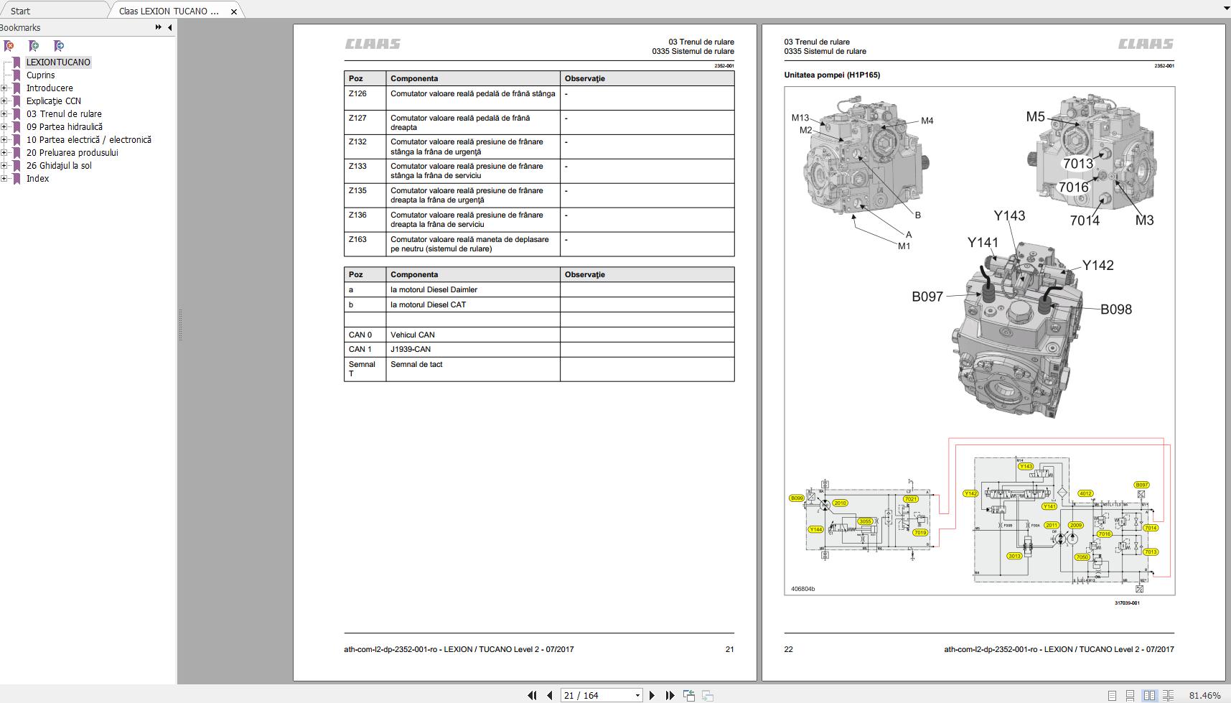The image size is (1231, 703).
Task: Open the 09 Partea hidraulică bookmark
Action: (x=65, y=127)
